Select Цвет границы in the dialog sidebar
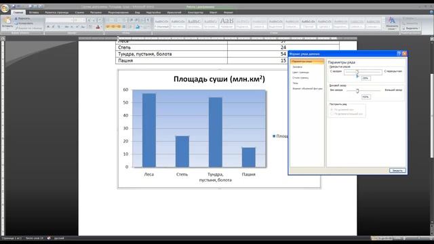434x244 pixels. coord(300,73)
